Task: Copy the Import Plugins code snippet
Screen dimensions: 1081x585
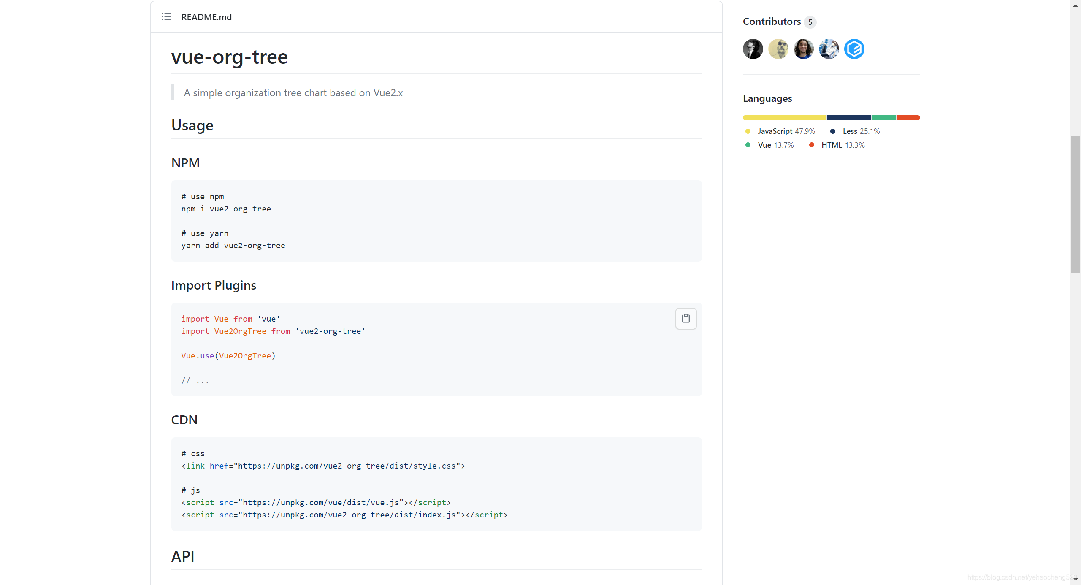Action: pos(685,319)
